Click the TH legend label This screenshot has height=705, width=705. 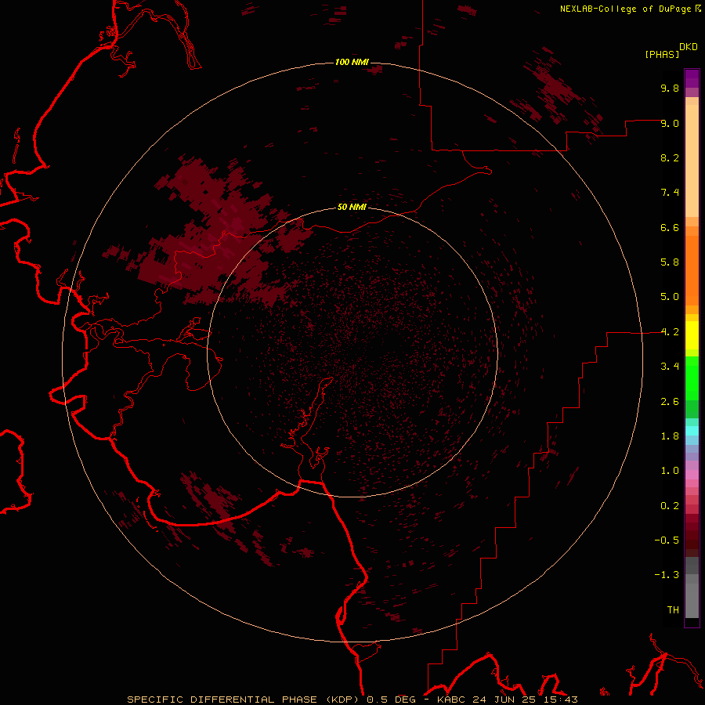[673, 610]
